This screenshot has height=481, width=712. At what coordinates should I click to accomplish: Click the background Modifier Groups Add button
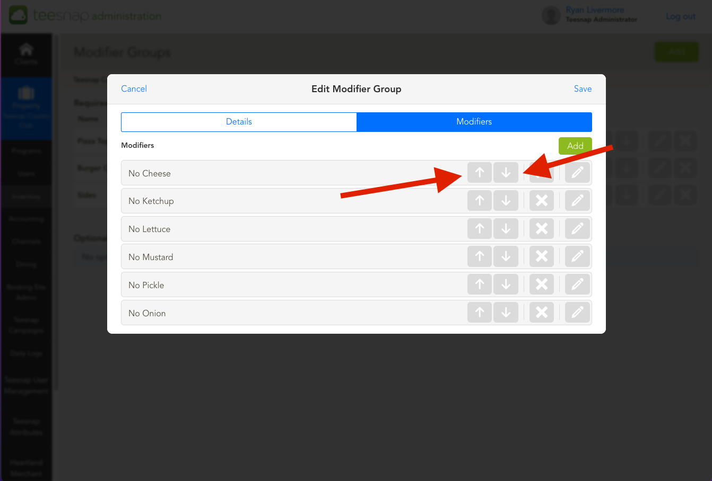(x=676, y=52)
